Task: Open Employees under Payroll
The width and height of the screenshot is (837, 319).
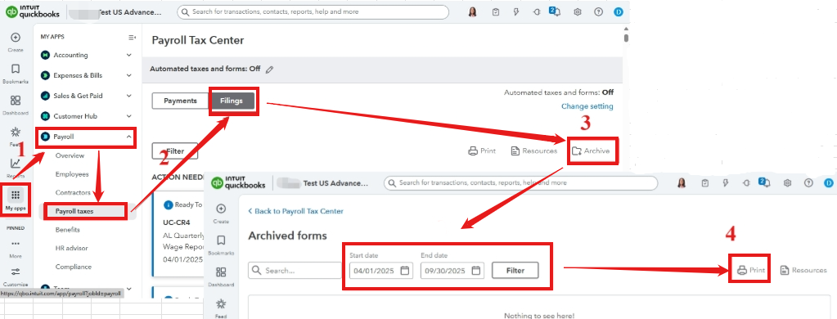Action: tap(71, 174)
